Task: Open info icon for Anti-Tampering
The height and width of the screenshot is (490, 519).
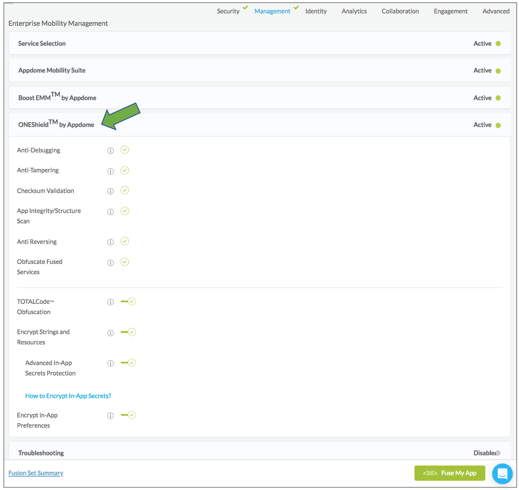Action: click(x=111, y=171)
